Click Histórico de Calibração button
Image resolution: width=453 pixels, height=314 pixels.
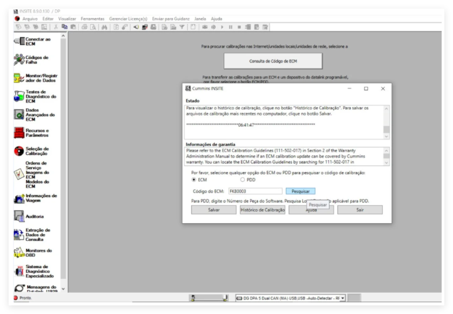262,210
